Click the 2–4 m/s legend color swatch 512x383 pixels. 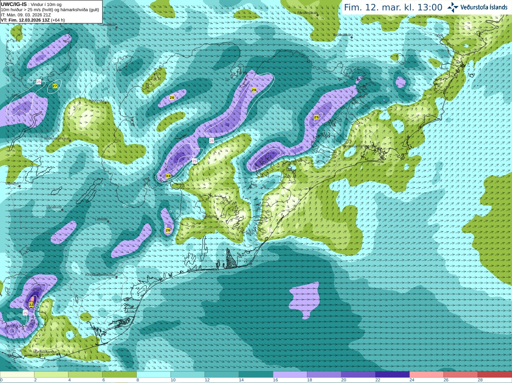(x=51, y=374)
